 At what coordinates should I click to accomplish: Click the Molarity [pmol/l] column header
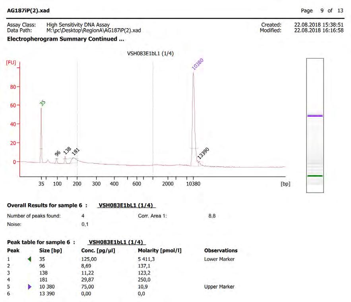[x=160, y=250]
